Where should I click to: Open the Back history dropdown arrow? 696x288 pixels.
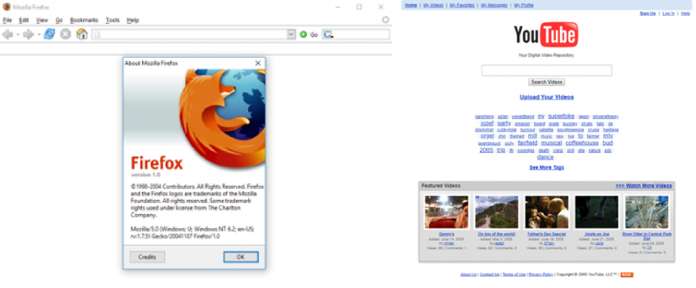(x=18, y=35)
